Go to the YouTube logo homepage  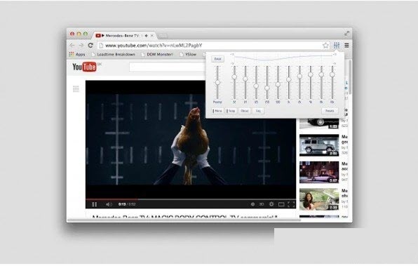point(84,67)
